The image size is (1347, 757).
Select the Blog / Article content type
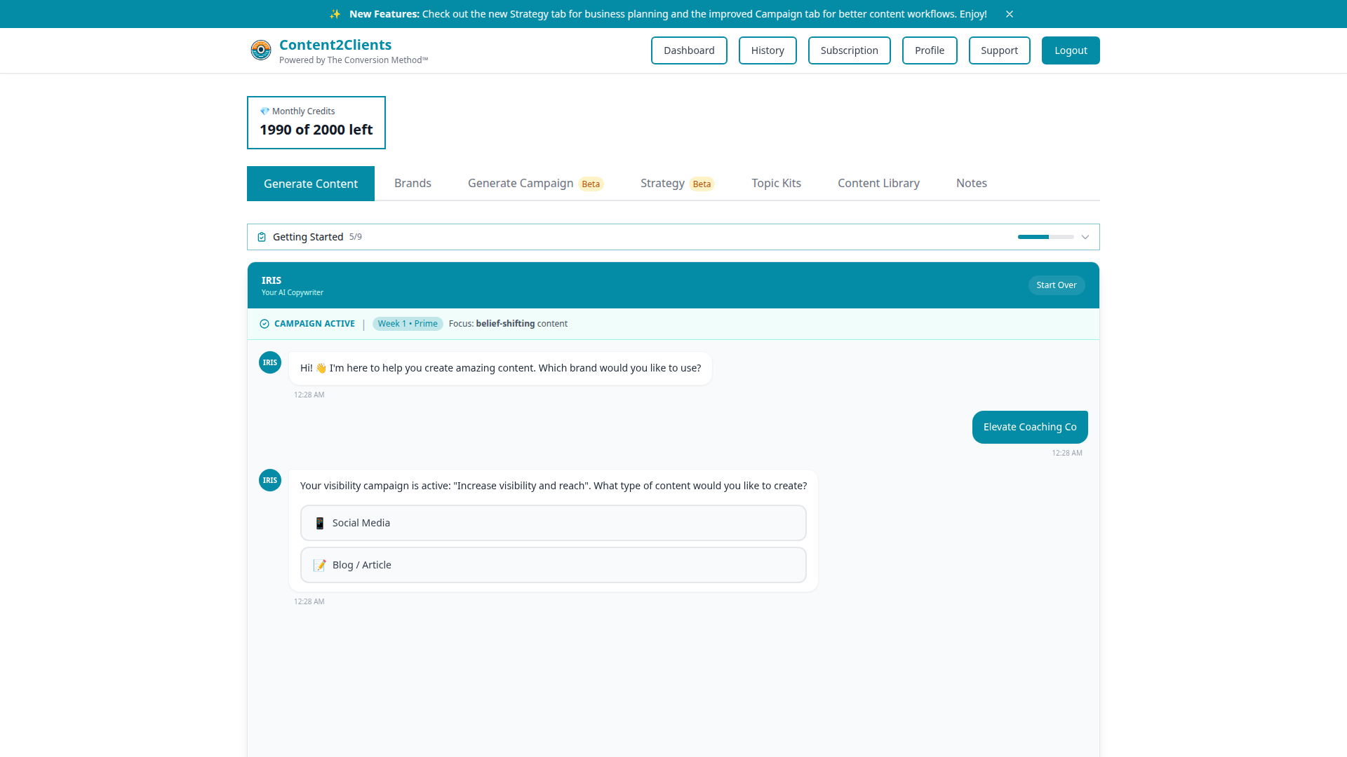[553, 565]
